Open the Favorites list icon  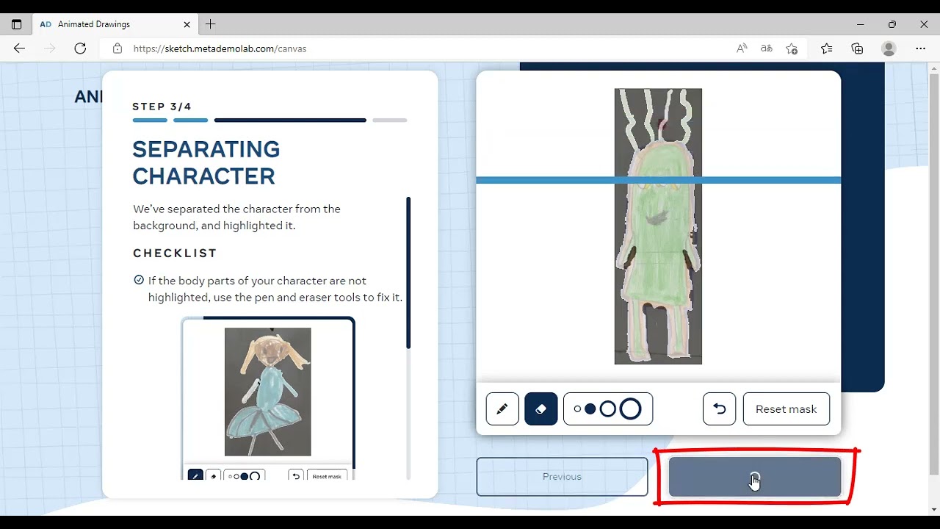(x=827, y=48)
